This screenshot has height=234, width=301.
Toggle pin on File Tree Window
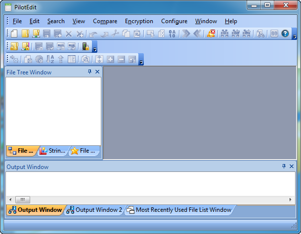click(89, 72)
